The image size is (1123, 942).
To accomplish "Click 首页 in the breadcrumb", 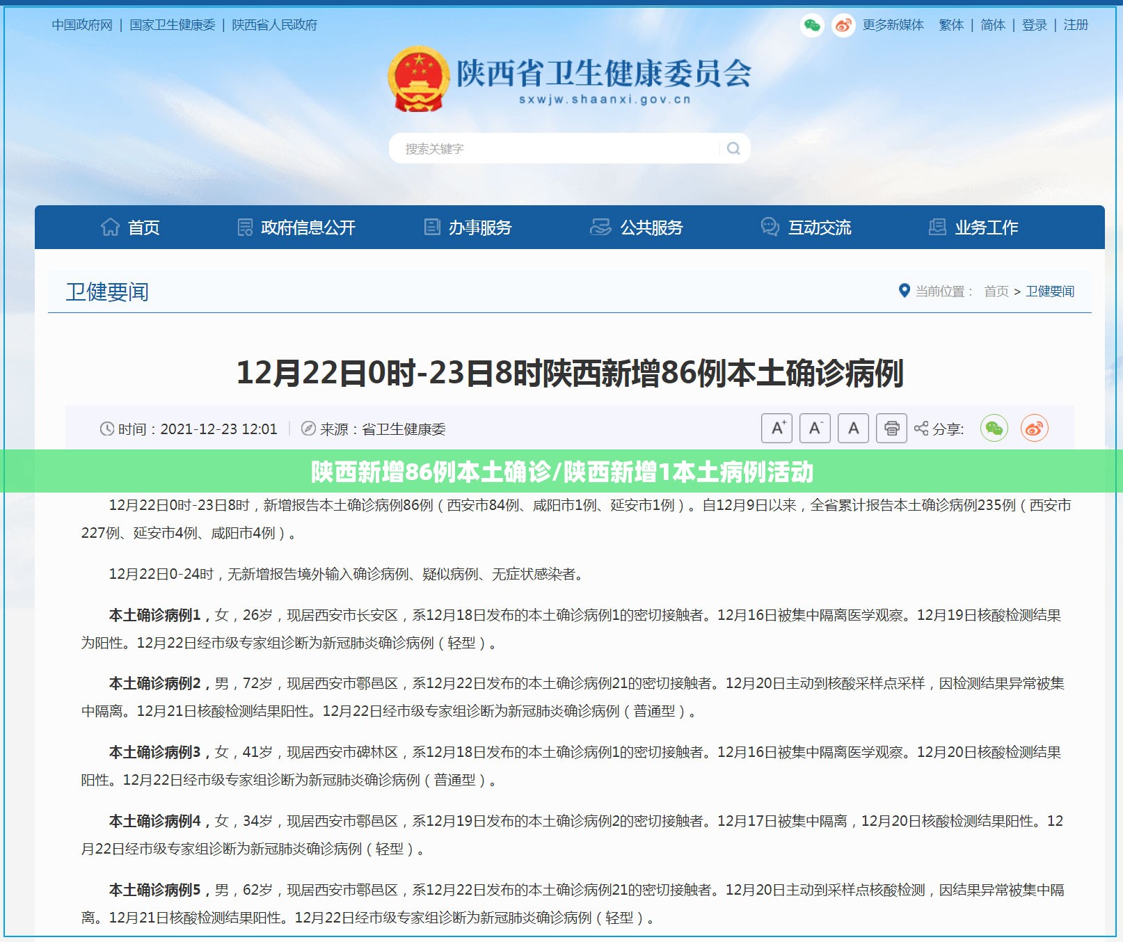I will [996, 292].
